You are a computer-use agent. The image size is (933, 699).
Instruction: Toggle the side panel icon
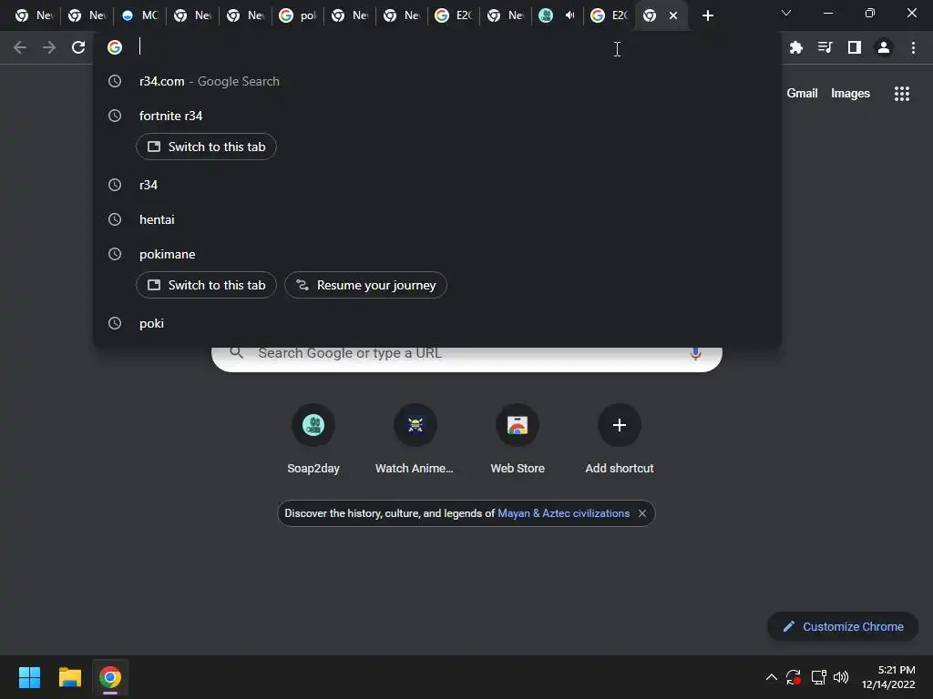(854, 47)
